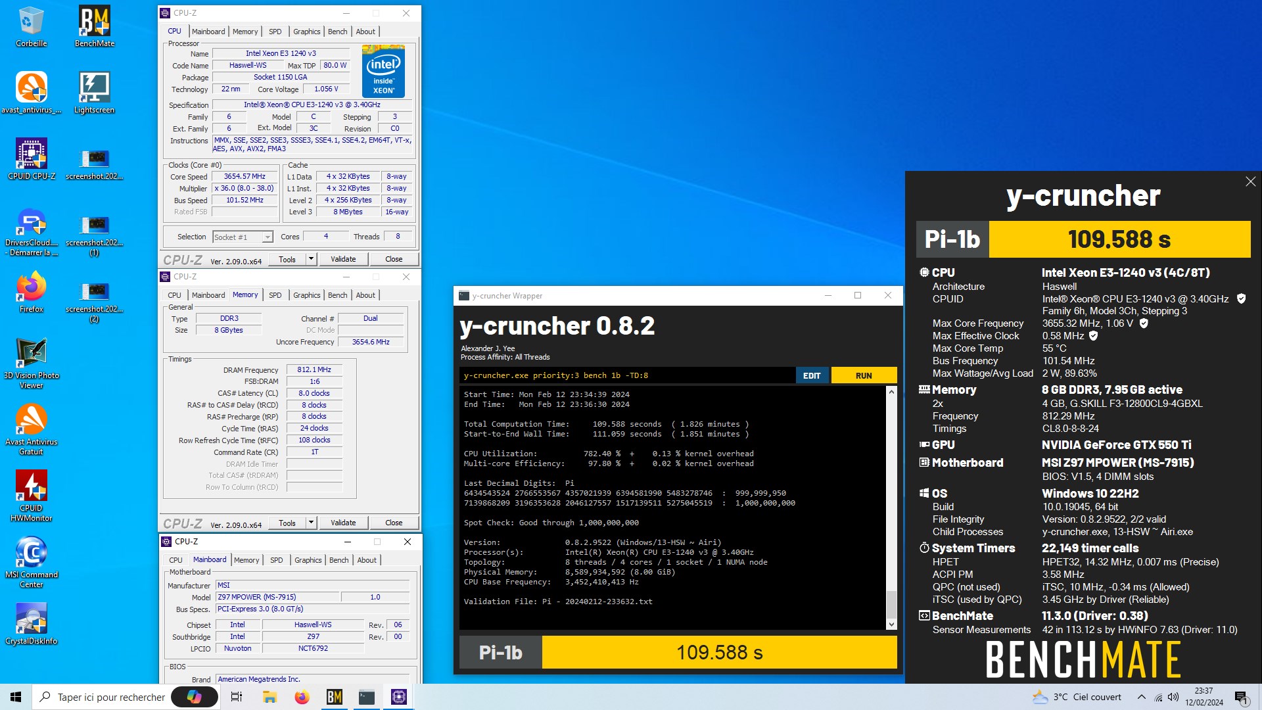This screenshot has width=1262, height=710.
Task: Open Task View on the taskbar
Action: click(237, 697)
